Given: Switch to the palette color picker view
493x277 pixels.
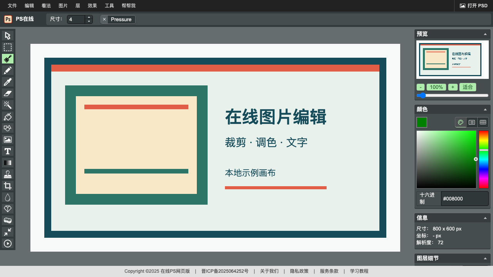Looking at the screenshot, I should [x=461, y=122].
